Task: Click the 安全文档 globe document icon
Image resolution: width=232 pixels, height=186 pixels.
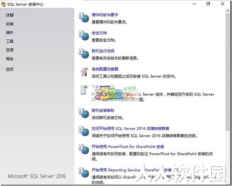Action: point(84,36)
